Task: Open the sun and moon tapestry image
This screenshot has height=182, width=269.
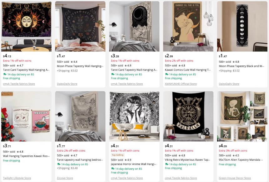Action: (x=26, y=26)
